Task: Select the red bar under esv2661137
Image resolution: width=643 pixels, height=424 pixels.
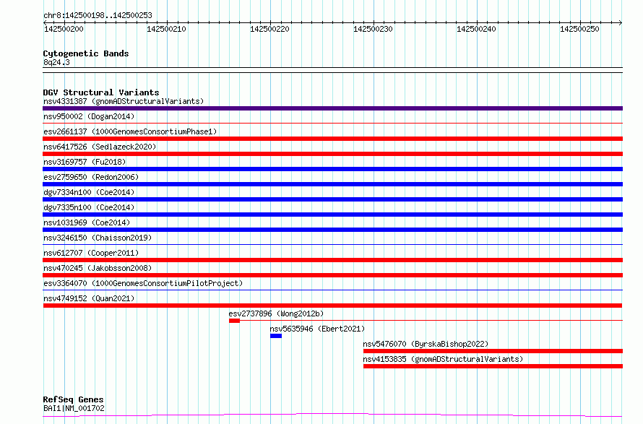Action: click(x=332, y=139)
